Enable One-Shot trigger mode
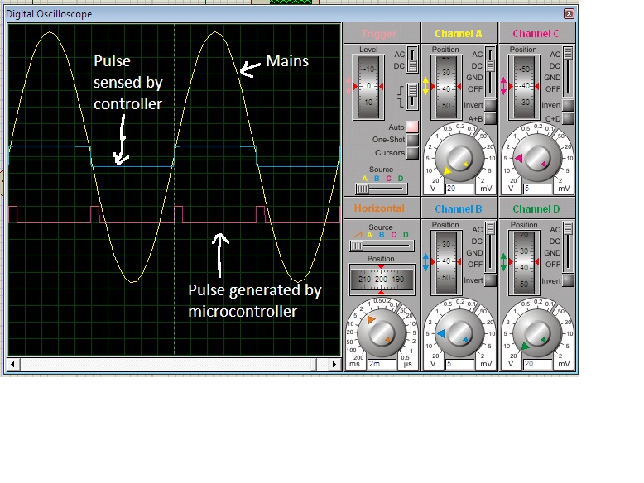Screen dimensions: 644x483 [412, 140]
